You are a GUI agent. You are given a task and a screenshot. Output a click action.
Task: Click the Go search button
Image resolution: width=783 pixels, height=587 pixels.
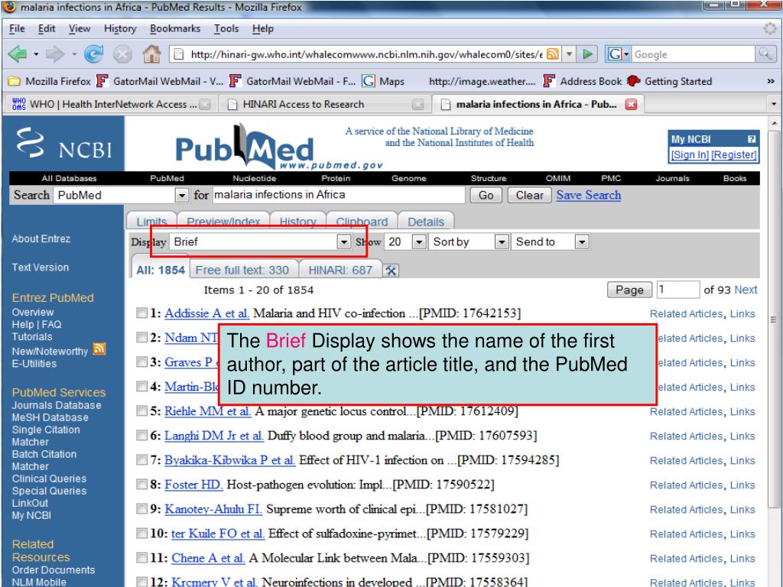click(486, 195)
